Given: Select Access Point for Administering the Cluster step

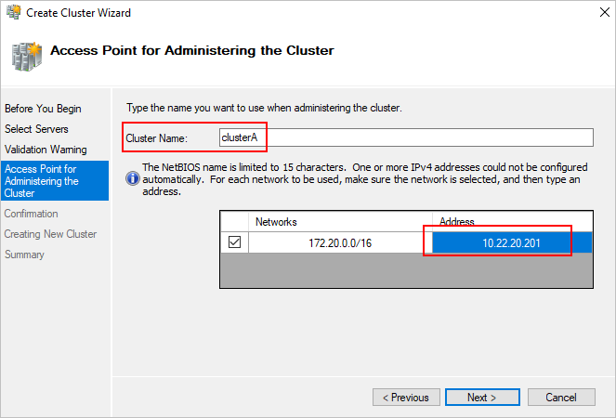Looking at the screenshot, I should pos(55,181).
